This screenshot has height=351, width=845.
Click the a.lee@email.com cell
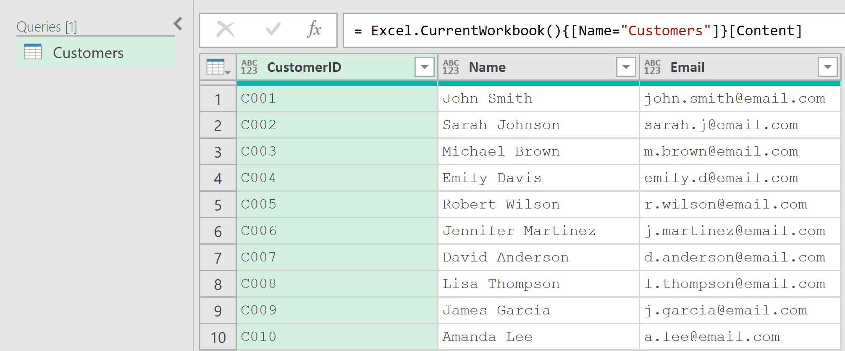click(740, 337)
